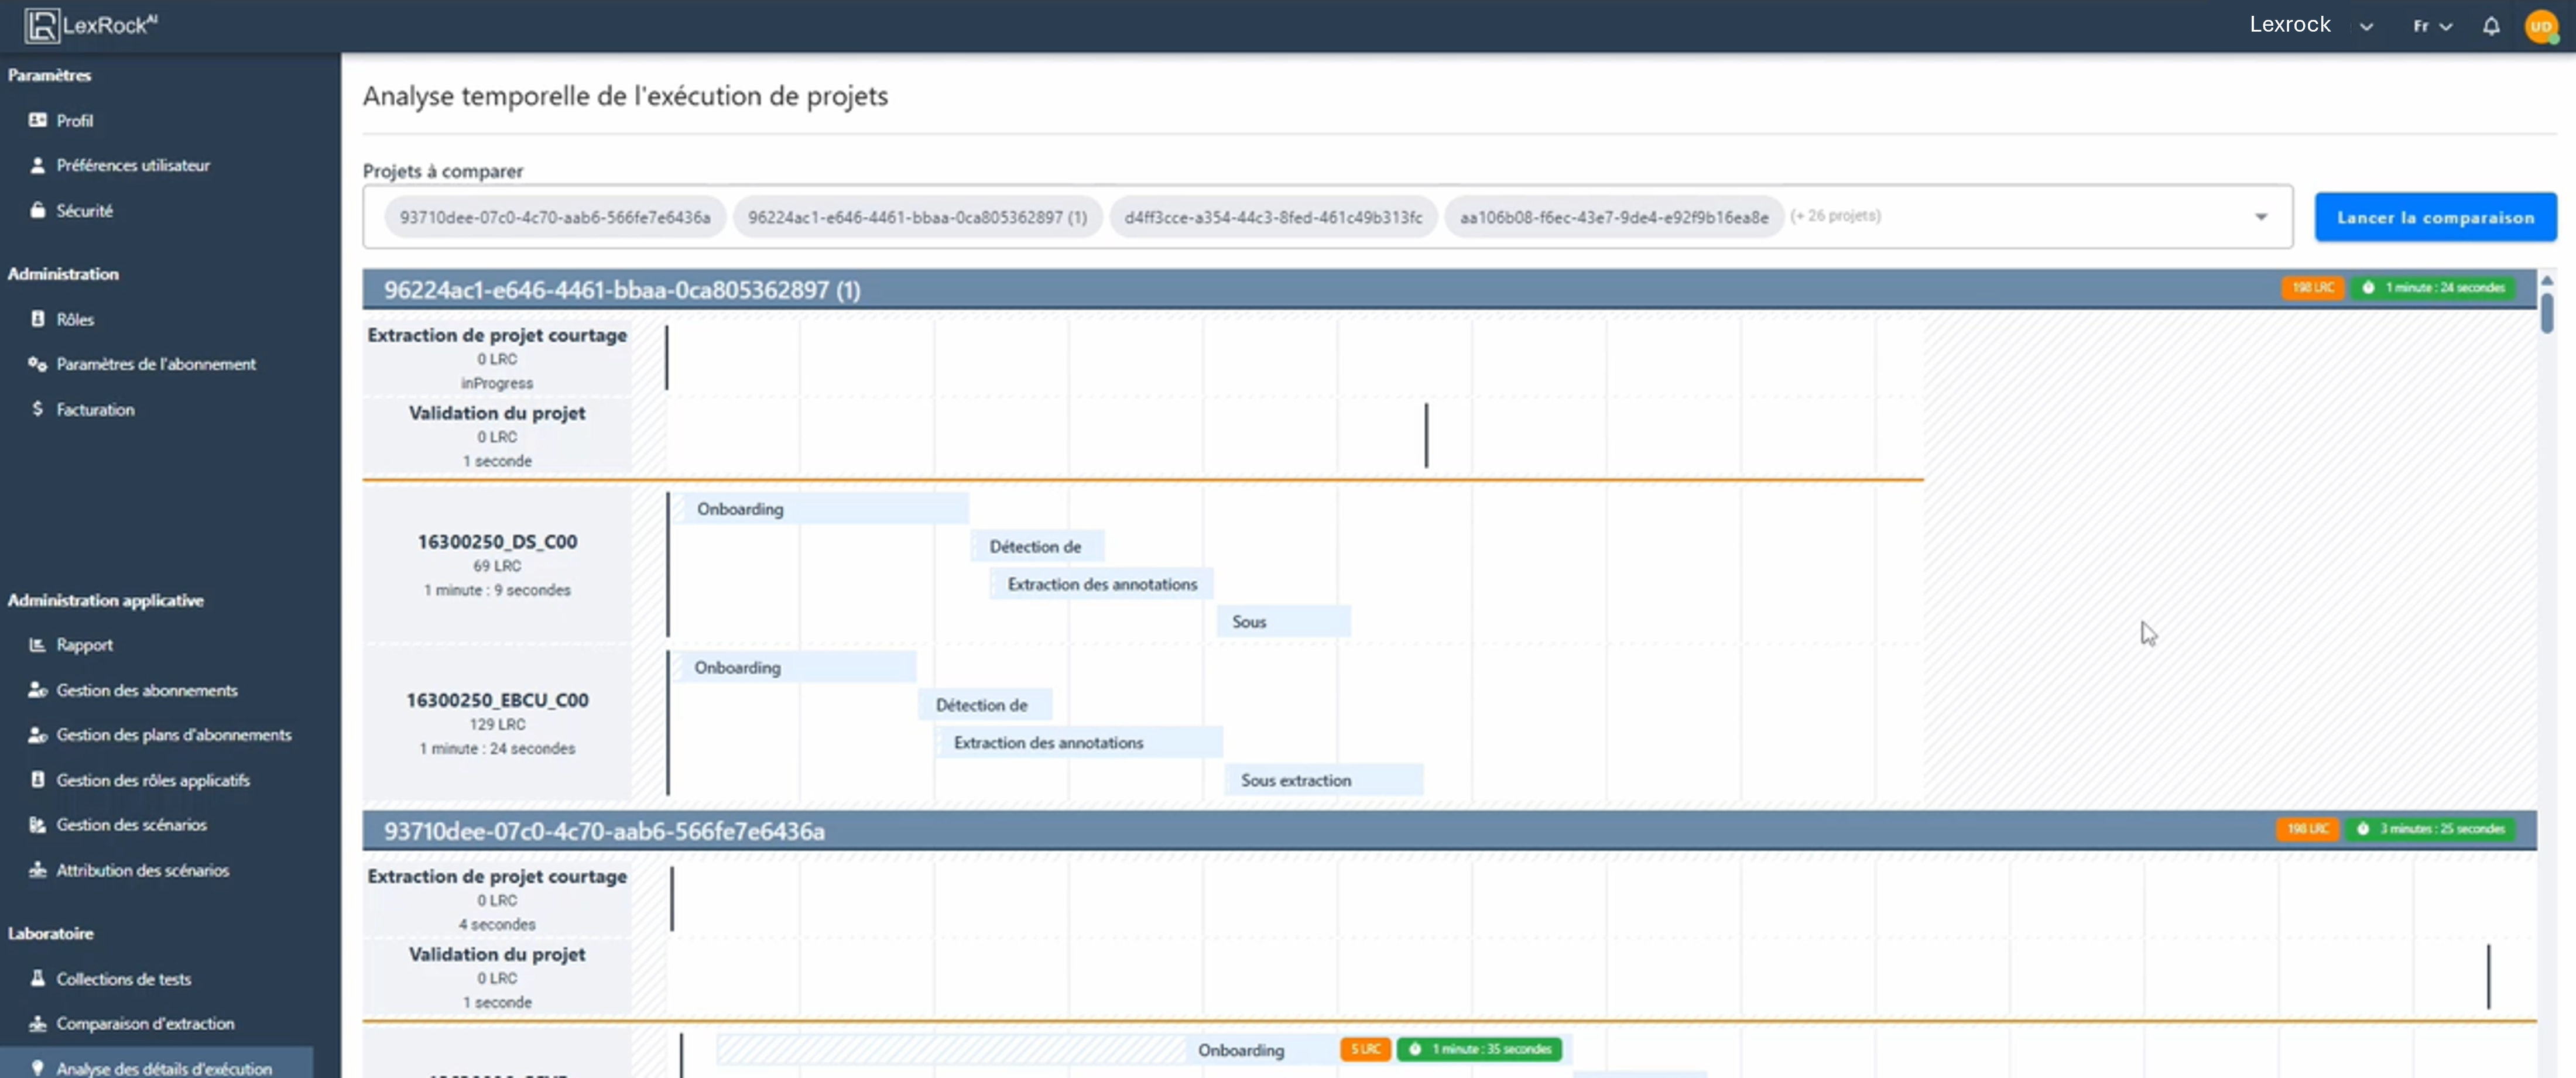Navigate to Facturation page

(95, 409)
